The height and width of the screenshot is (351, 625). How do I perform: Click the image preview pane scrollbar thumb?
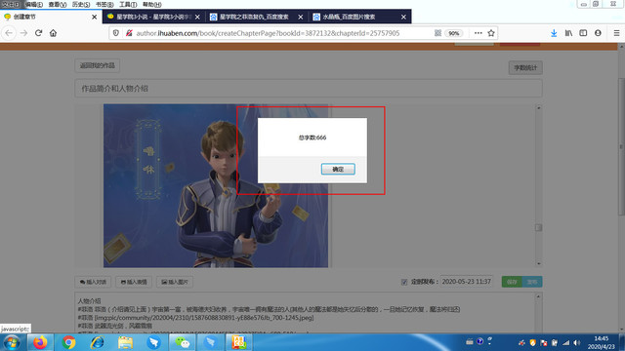538,227
